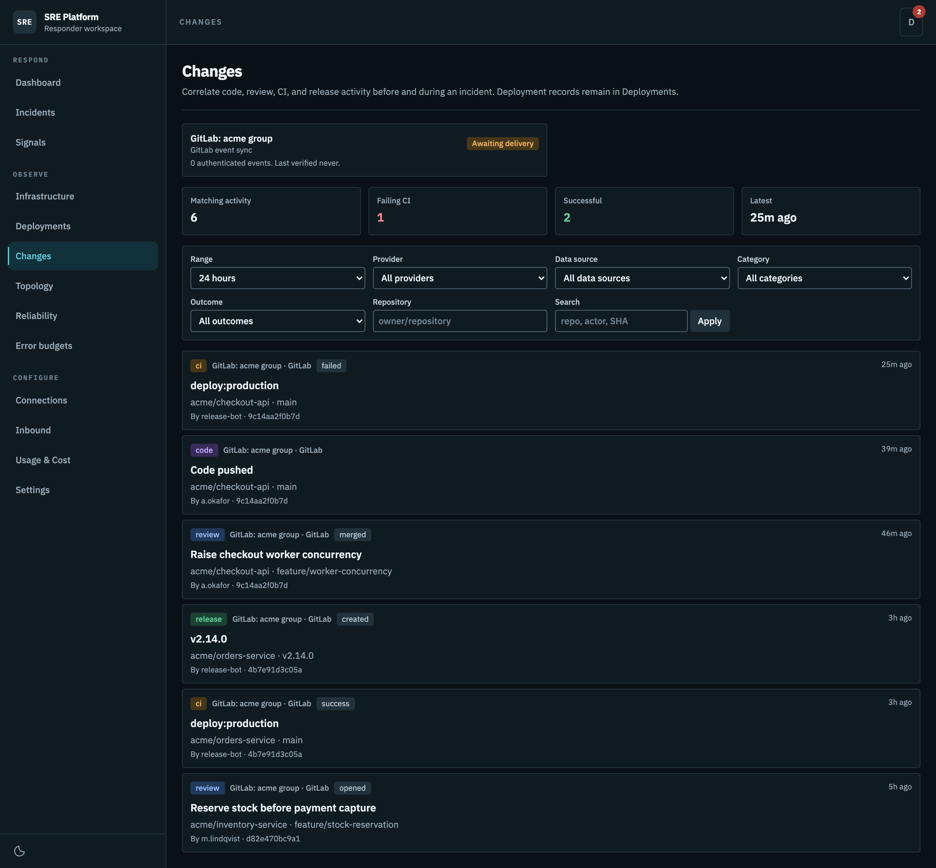Open the All categories dropdown
936x868 pixels.
[x=824, y=278]
